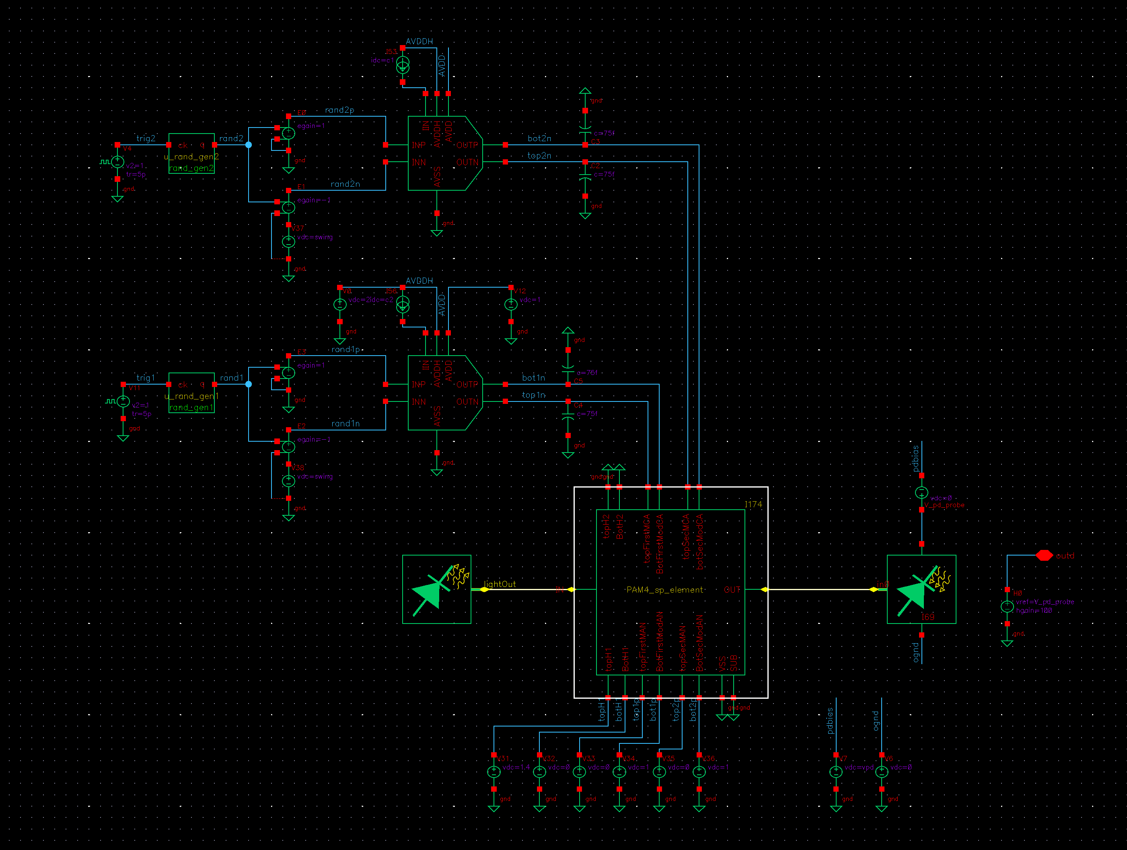This screenshot has height=850, width=1127.
Task: Click the rand2p net label
Action: click(339, 110)
